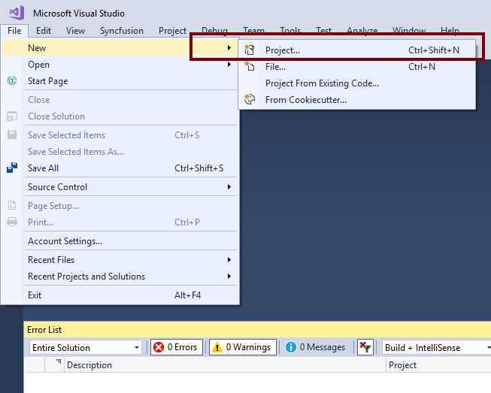The image size is (491, 393).
Task: Sort by the Description column header
Action: 225,365
